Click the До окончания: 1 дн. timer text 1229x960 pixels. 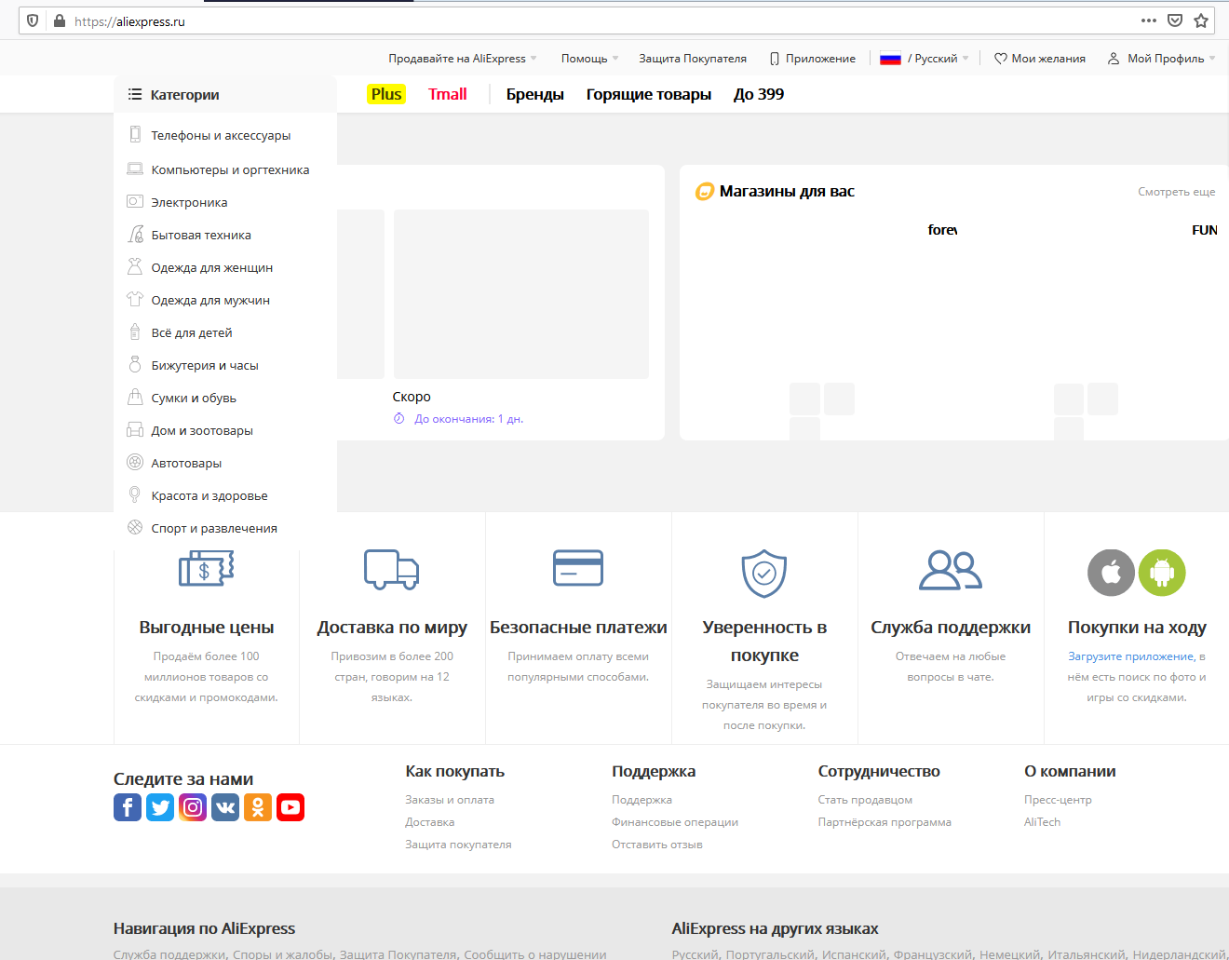469,419
